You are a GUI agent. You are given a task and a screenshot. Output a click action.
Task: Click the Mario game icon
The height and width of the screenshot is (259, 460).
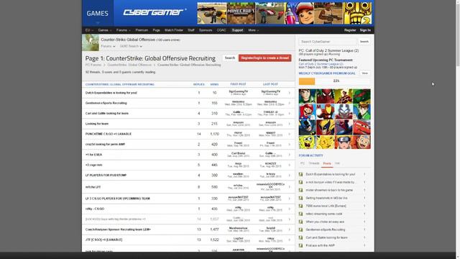(308, 112)
